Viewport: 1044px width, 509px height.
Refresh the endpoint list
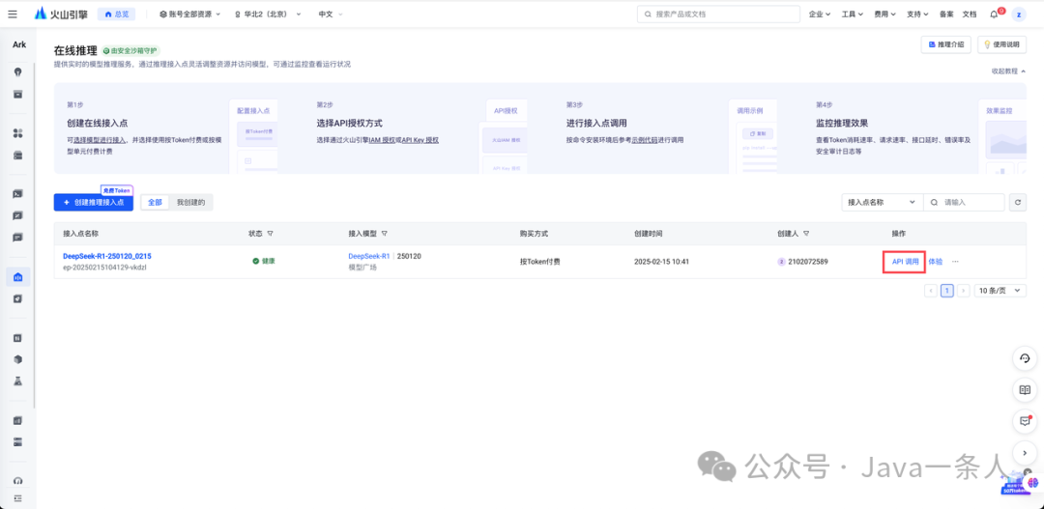1017,202
